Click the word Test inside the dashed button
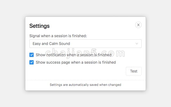This screenshot has height=107, width=171. pyautogui.click(x=134, y=71)
